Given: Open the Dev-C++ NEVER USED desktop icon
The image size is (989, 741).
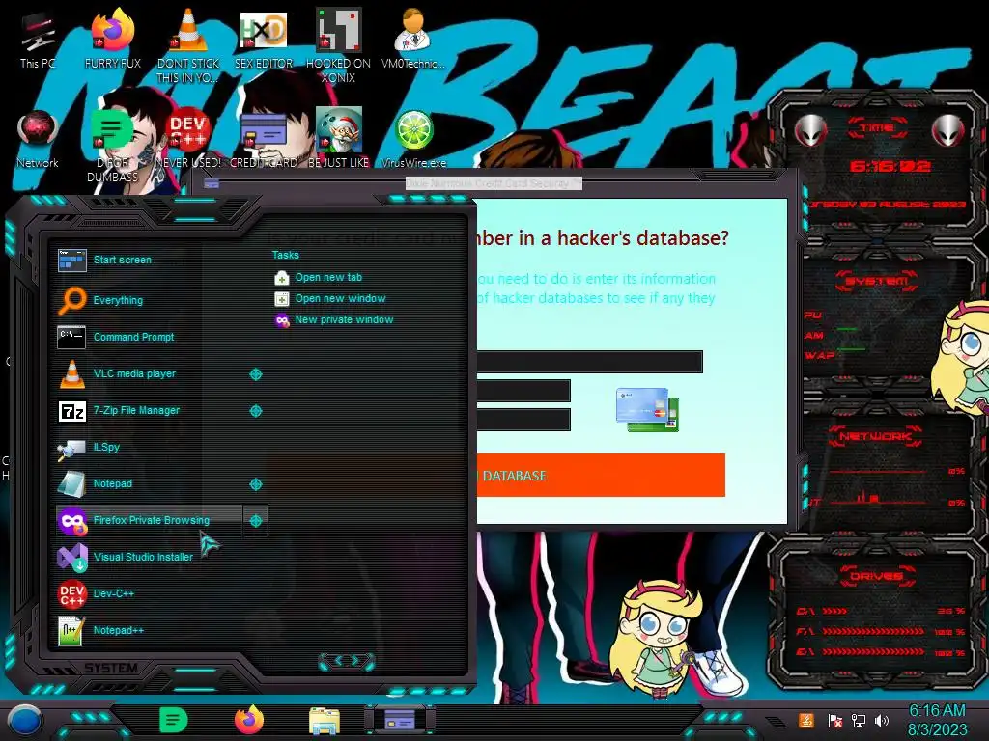Looking at the screenshot, I should [x=188, y=139].
